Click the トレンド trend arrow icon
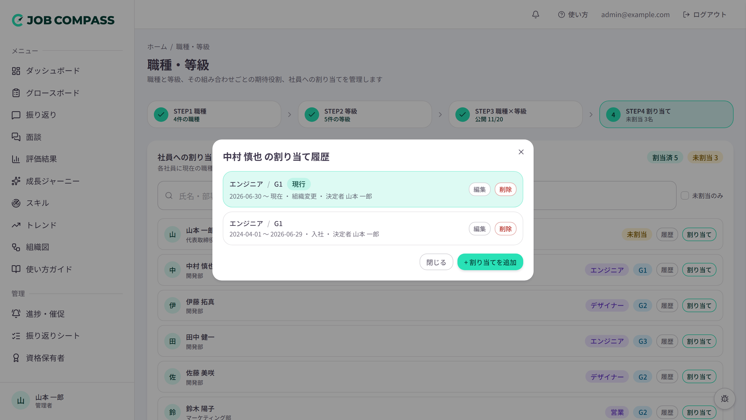Screen dimensions: 746x420 (x=16, y=225)
